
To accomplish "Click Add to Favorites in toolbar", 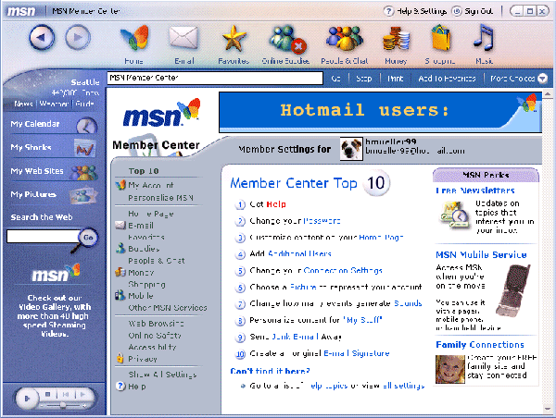I will (447, 79).
